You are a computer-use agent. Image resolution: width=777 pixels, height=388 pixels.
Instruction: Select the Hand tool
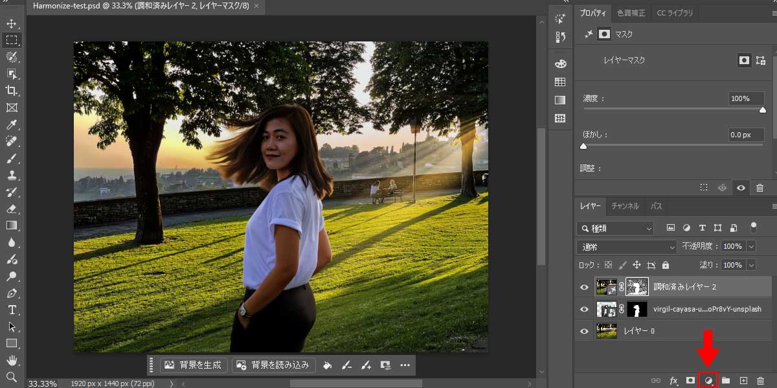pyautogui.click(x=12, y=360)
